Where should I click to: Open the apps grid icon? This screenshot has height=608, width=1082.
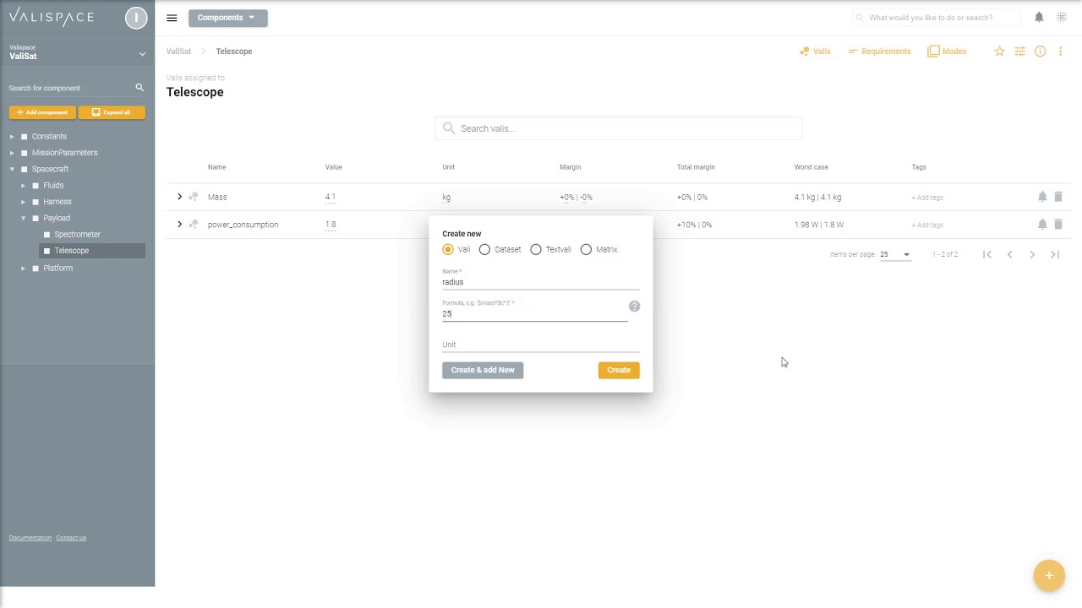1062,17
